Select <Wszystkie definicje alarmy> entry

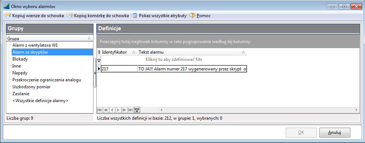coord(40,101)
